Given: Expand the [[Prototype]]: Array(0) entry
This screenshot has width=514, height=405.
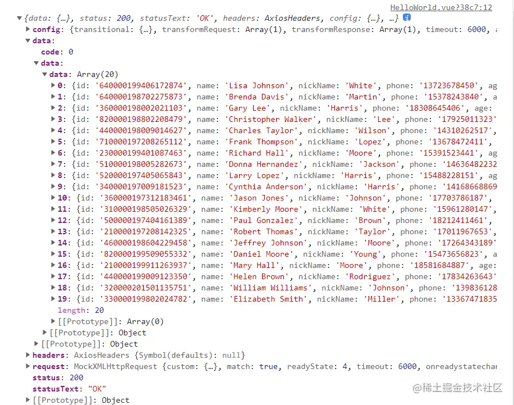Looking at the screenshot, I should click(x=53, y=321).
